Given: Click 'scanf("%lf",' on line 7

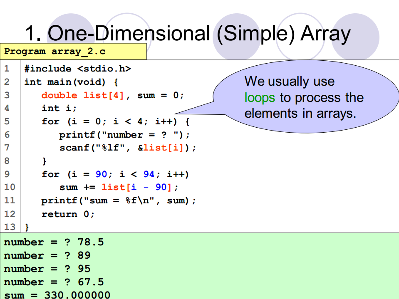Looking at the screenshot, I should tap(95, 148).
